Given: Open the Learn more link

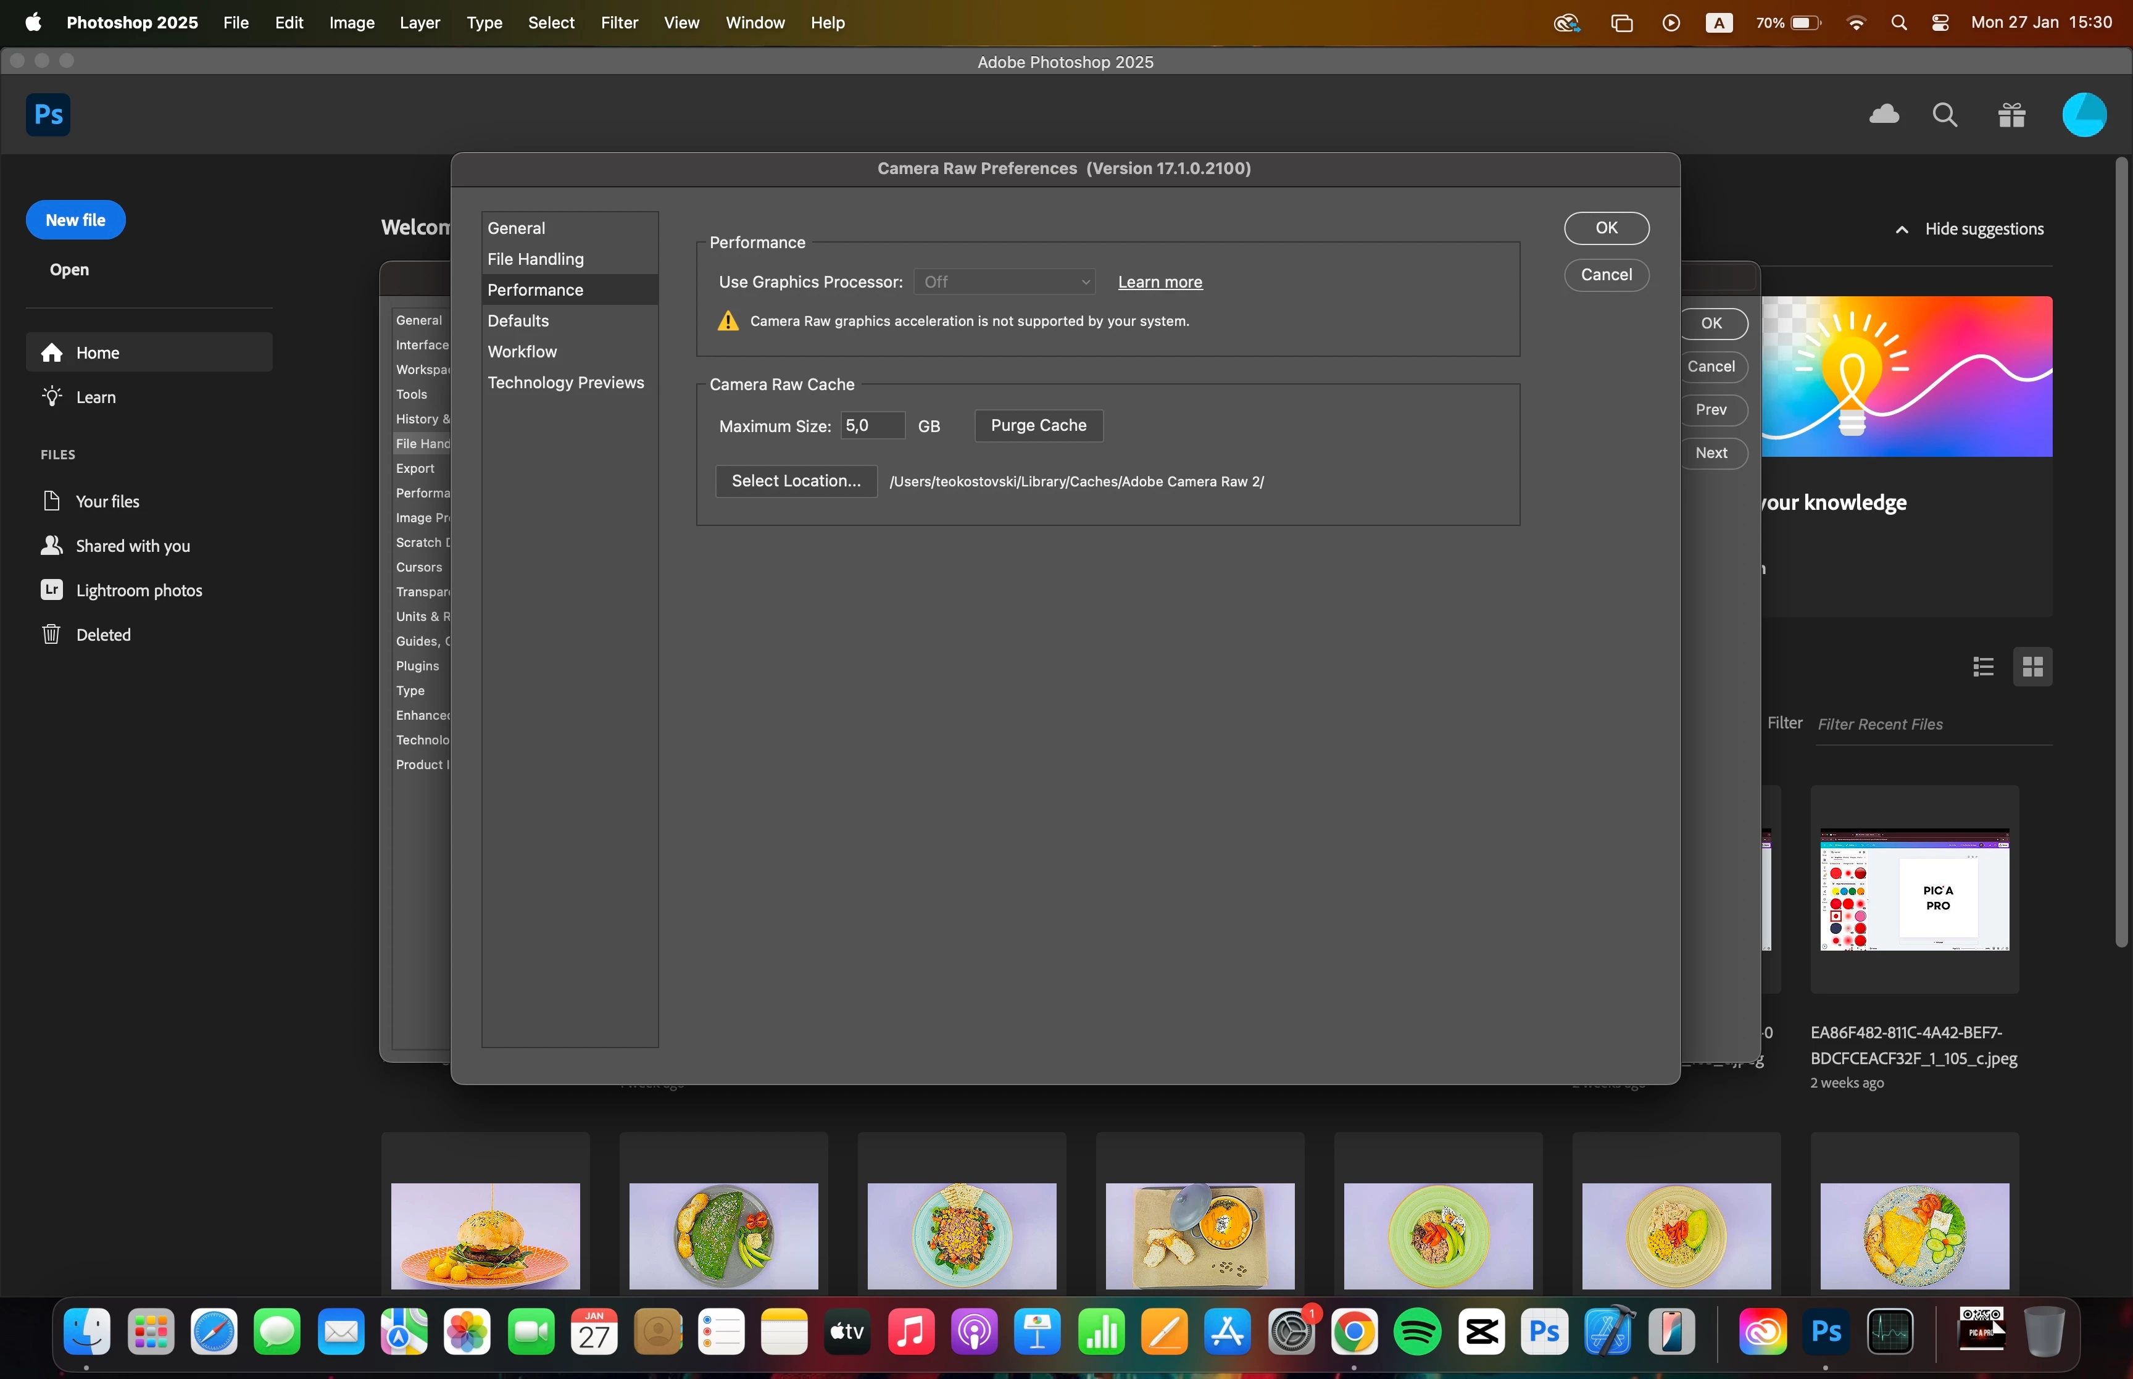Looking at the screenshot, I should point(1160,282).
